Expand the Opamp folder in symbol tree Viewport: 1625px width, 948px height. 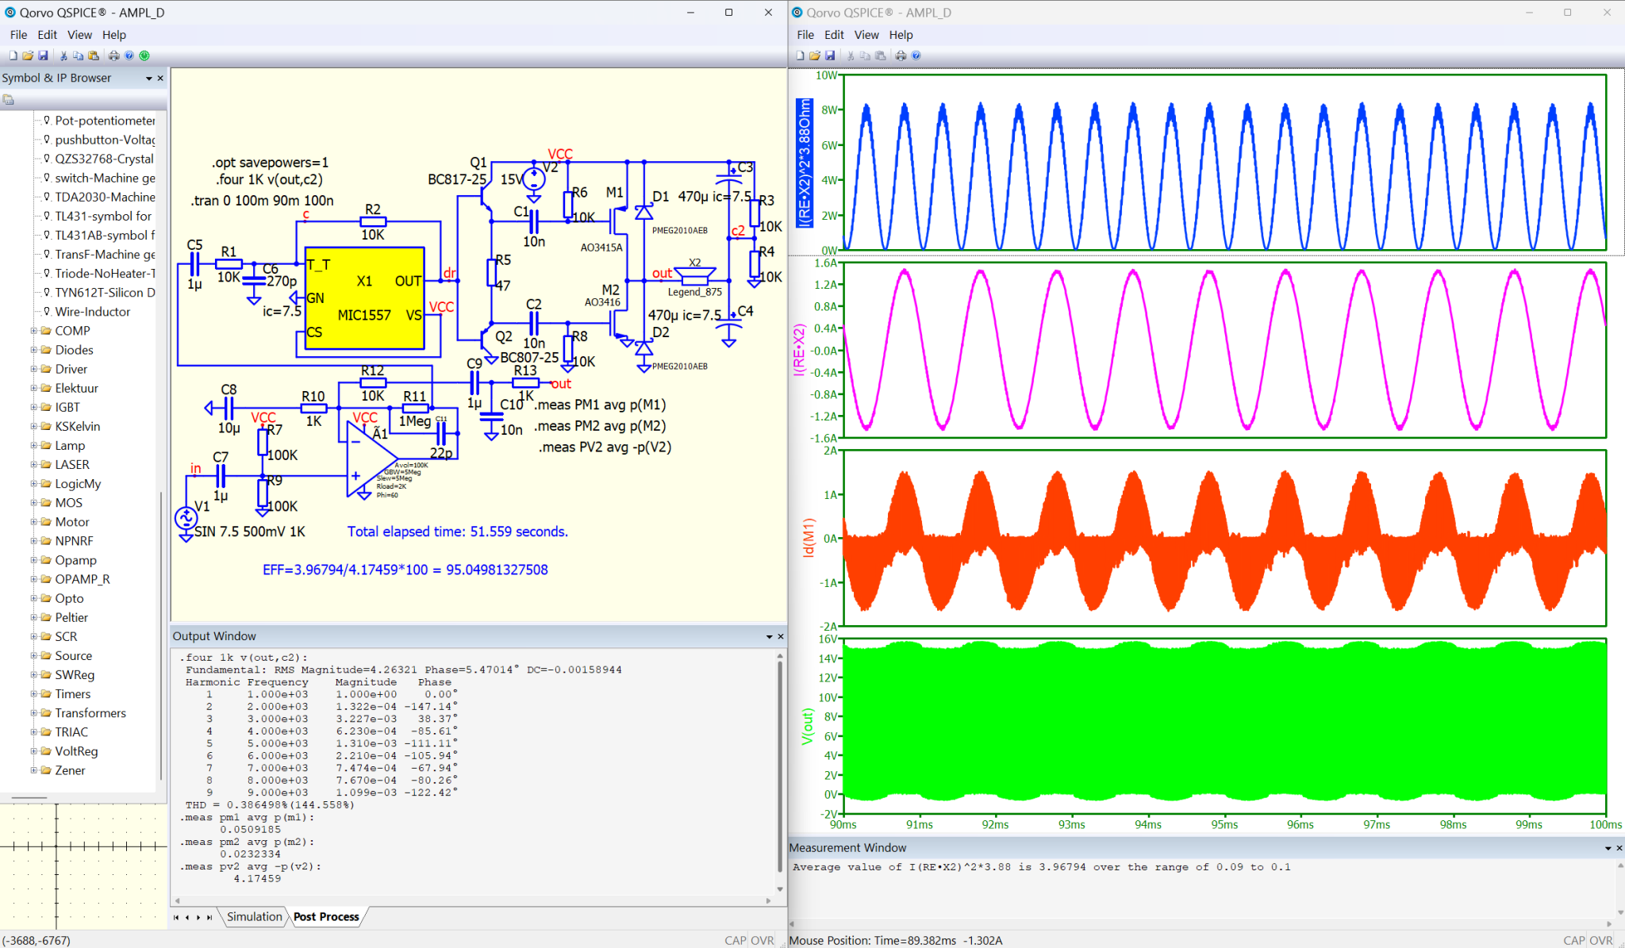click(x=34, y=560)
